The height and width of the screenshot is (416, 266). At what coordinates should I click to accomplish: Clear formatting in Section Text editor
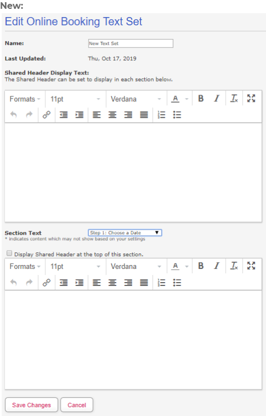pyautogui.click(x=234, y=266)
